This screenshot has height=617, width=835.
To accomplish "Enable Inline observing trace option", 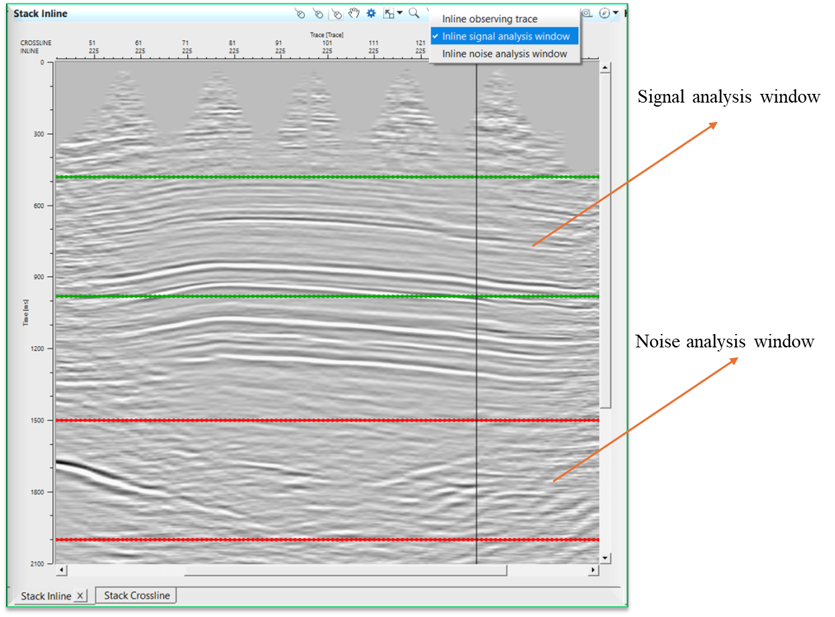I will 489,19.
